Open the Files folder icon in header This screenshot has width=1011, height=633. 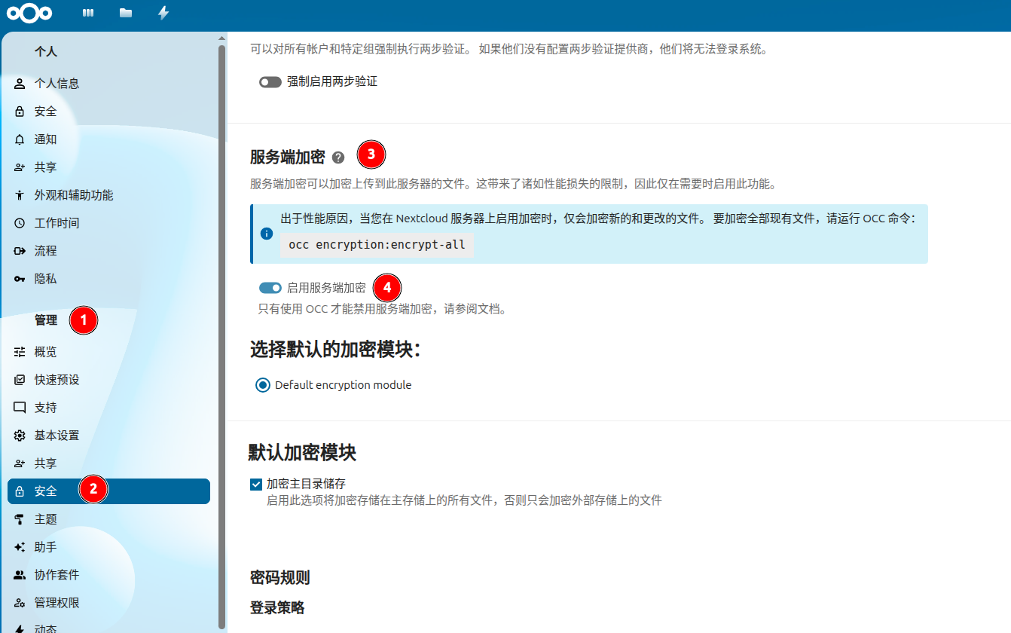tap(126, 13)
